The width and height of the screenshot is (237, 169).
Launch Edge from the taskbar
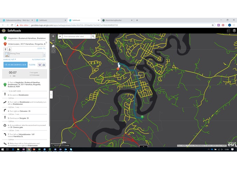tap(13, 149)
